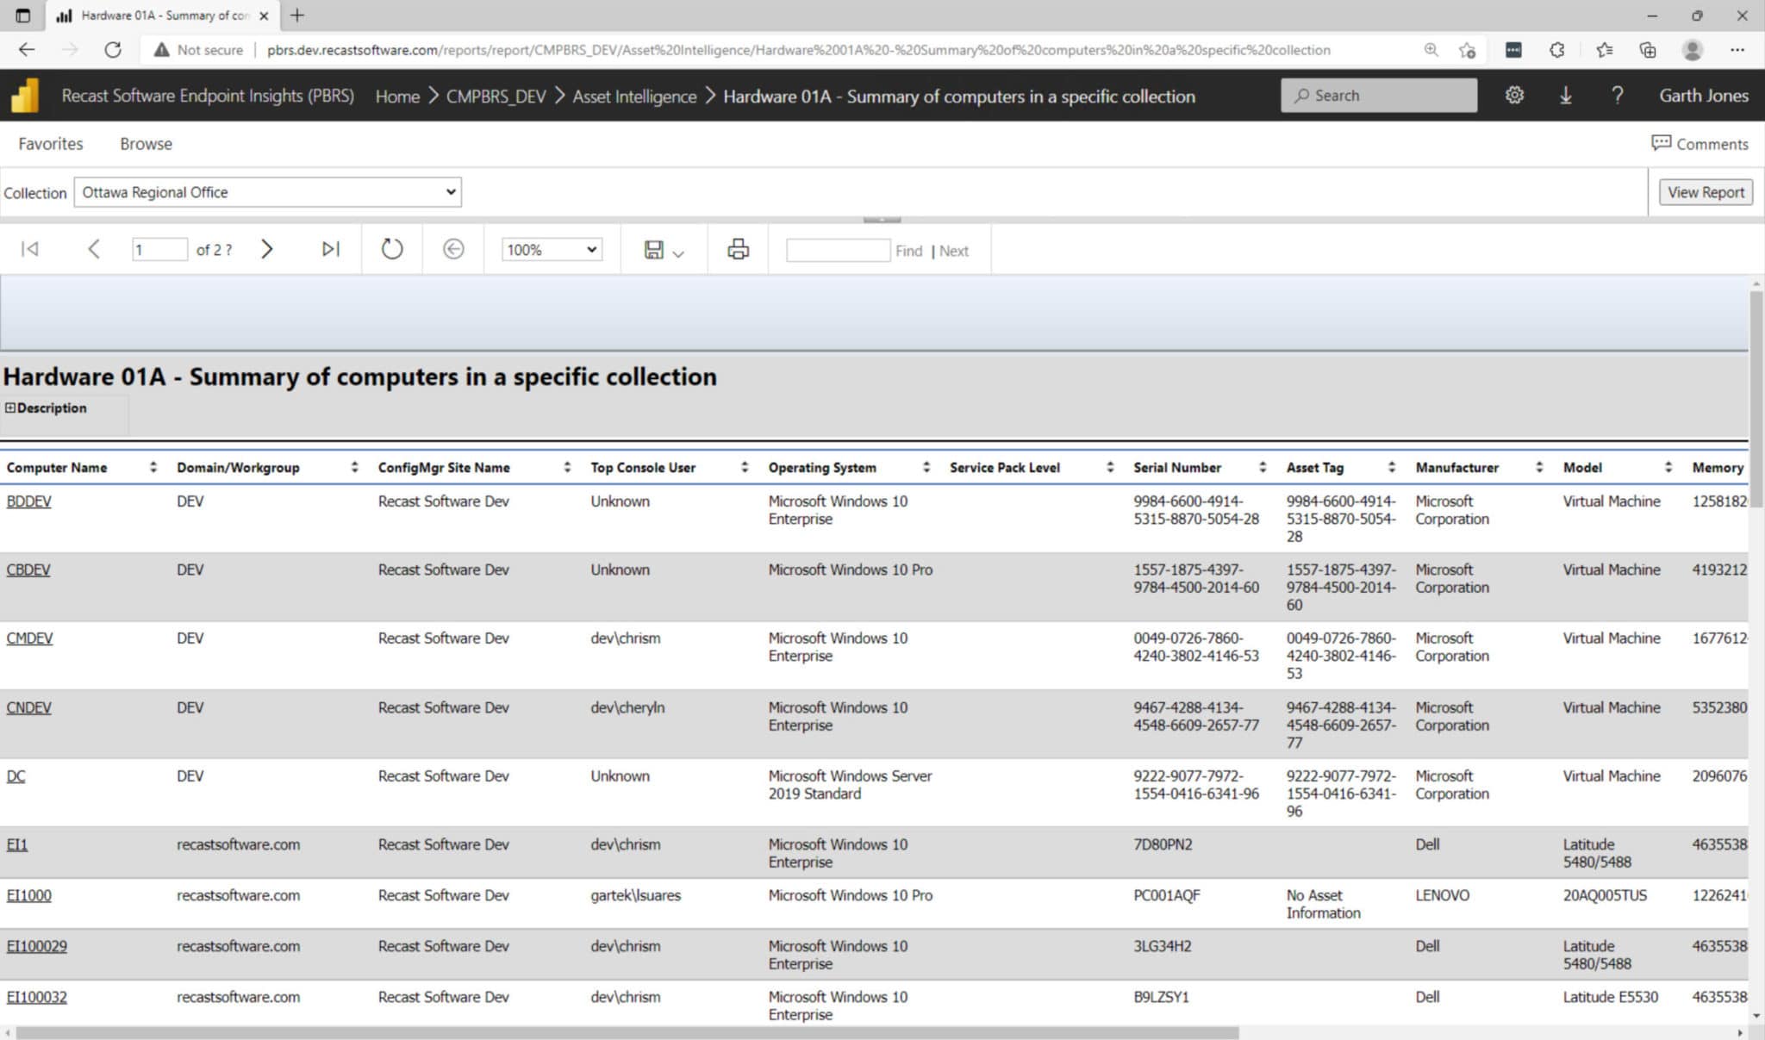Open the Comments panel

(1700, 143)
